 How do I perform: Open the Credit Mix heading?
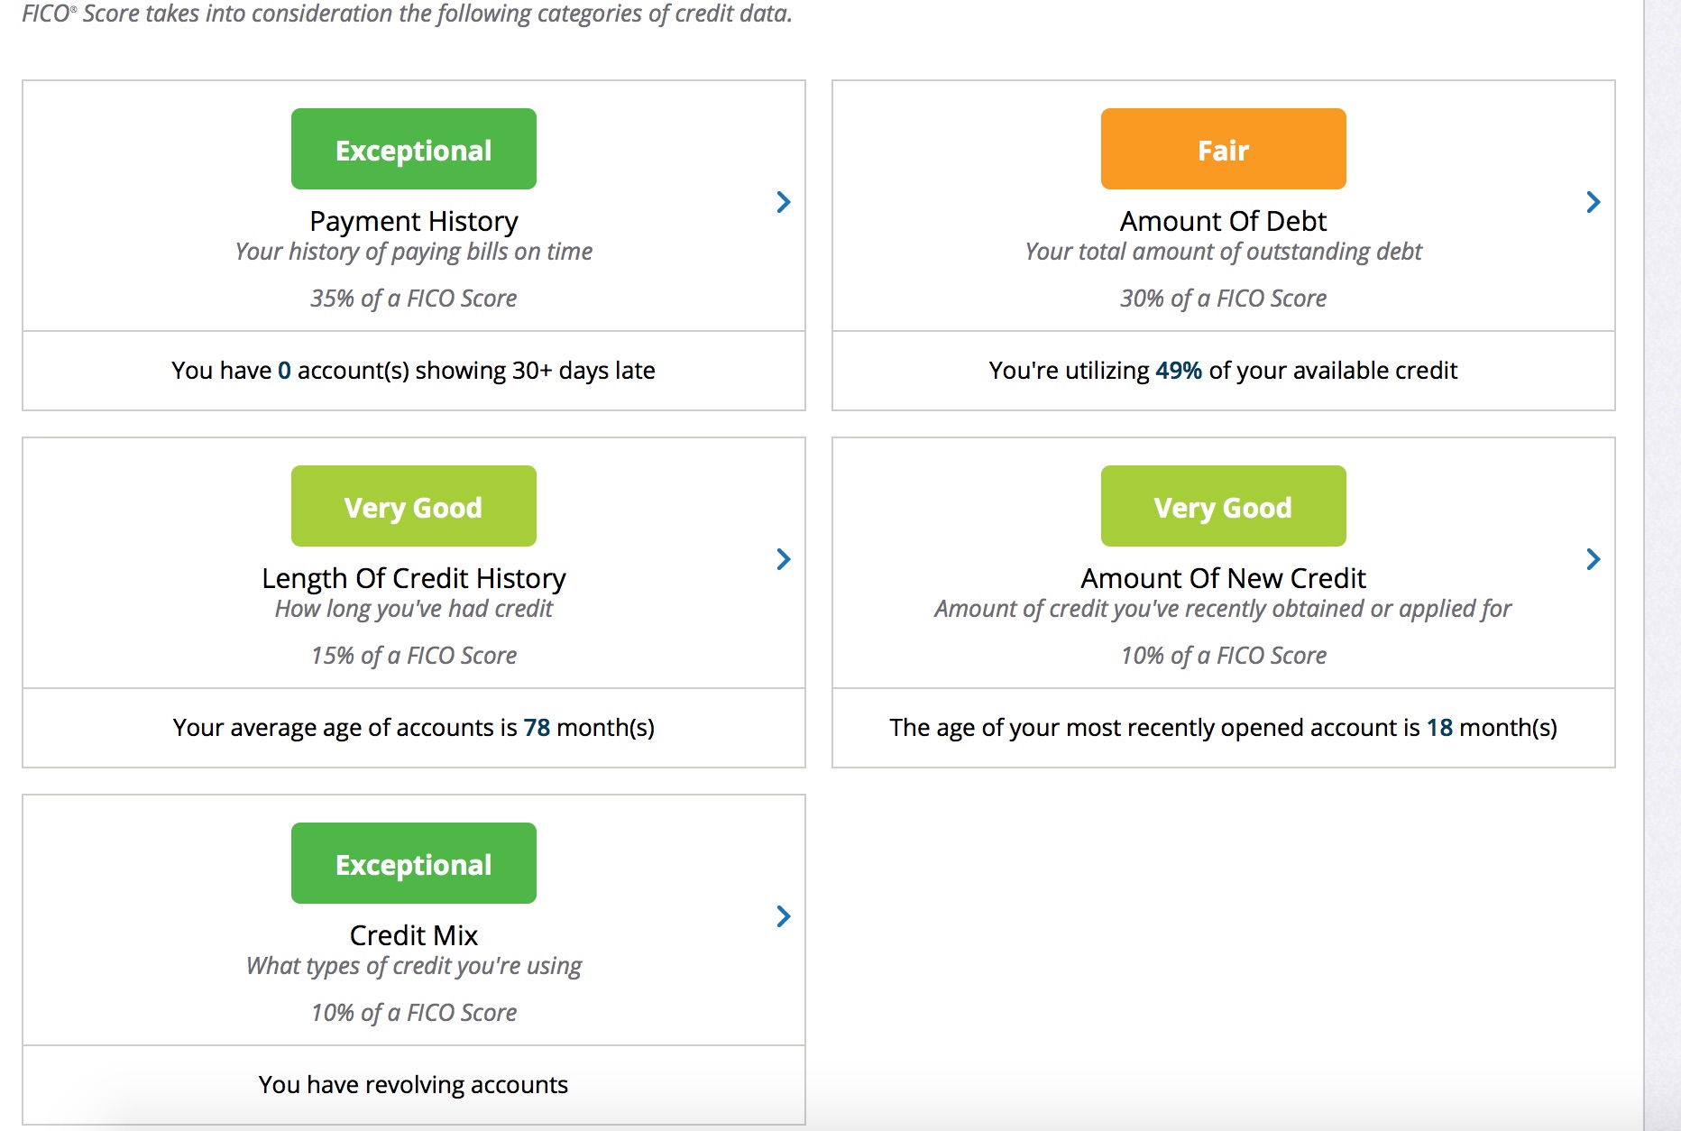tap(414, 935)
